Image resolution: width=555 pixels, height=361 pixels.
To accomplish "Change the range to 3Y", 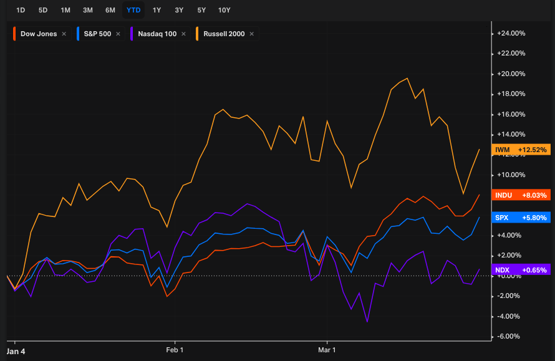I will point(179,10).
